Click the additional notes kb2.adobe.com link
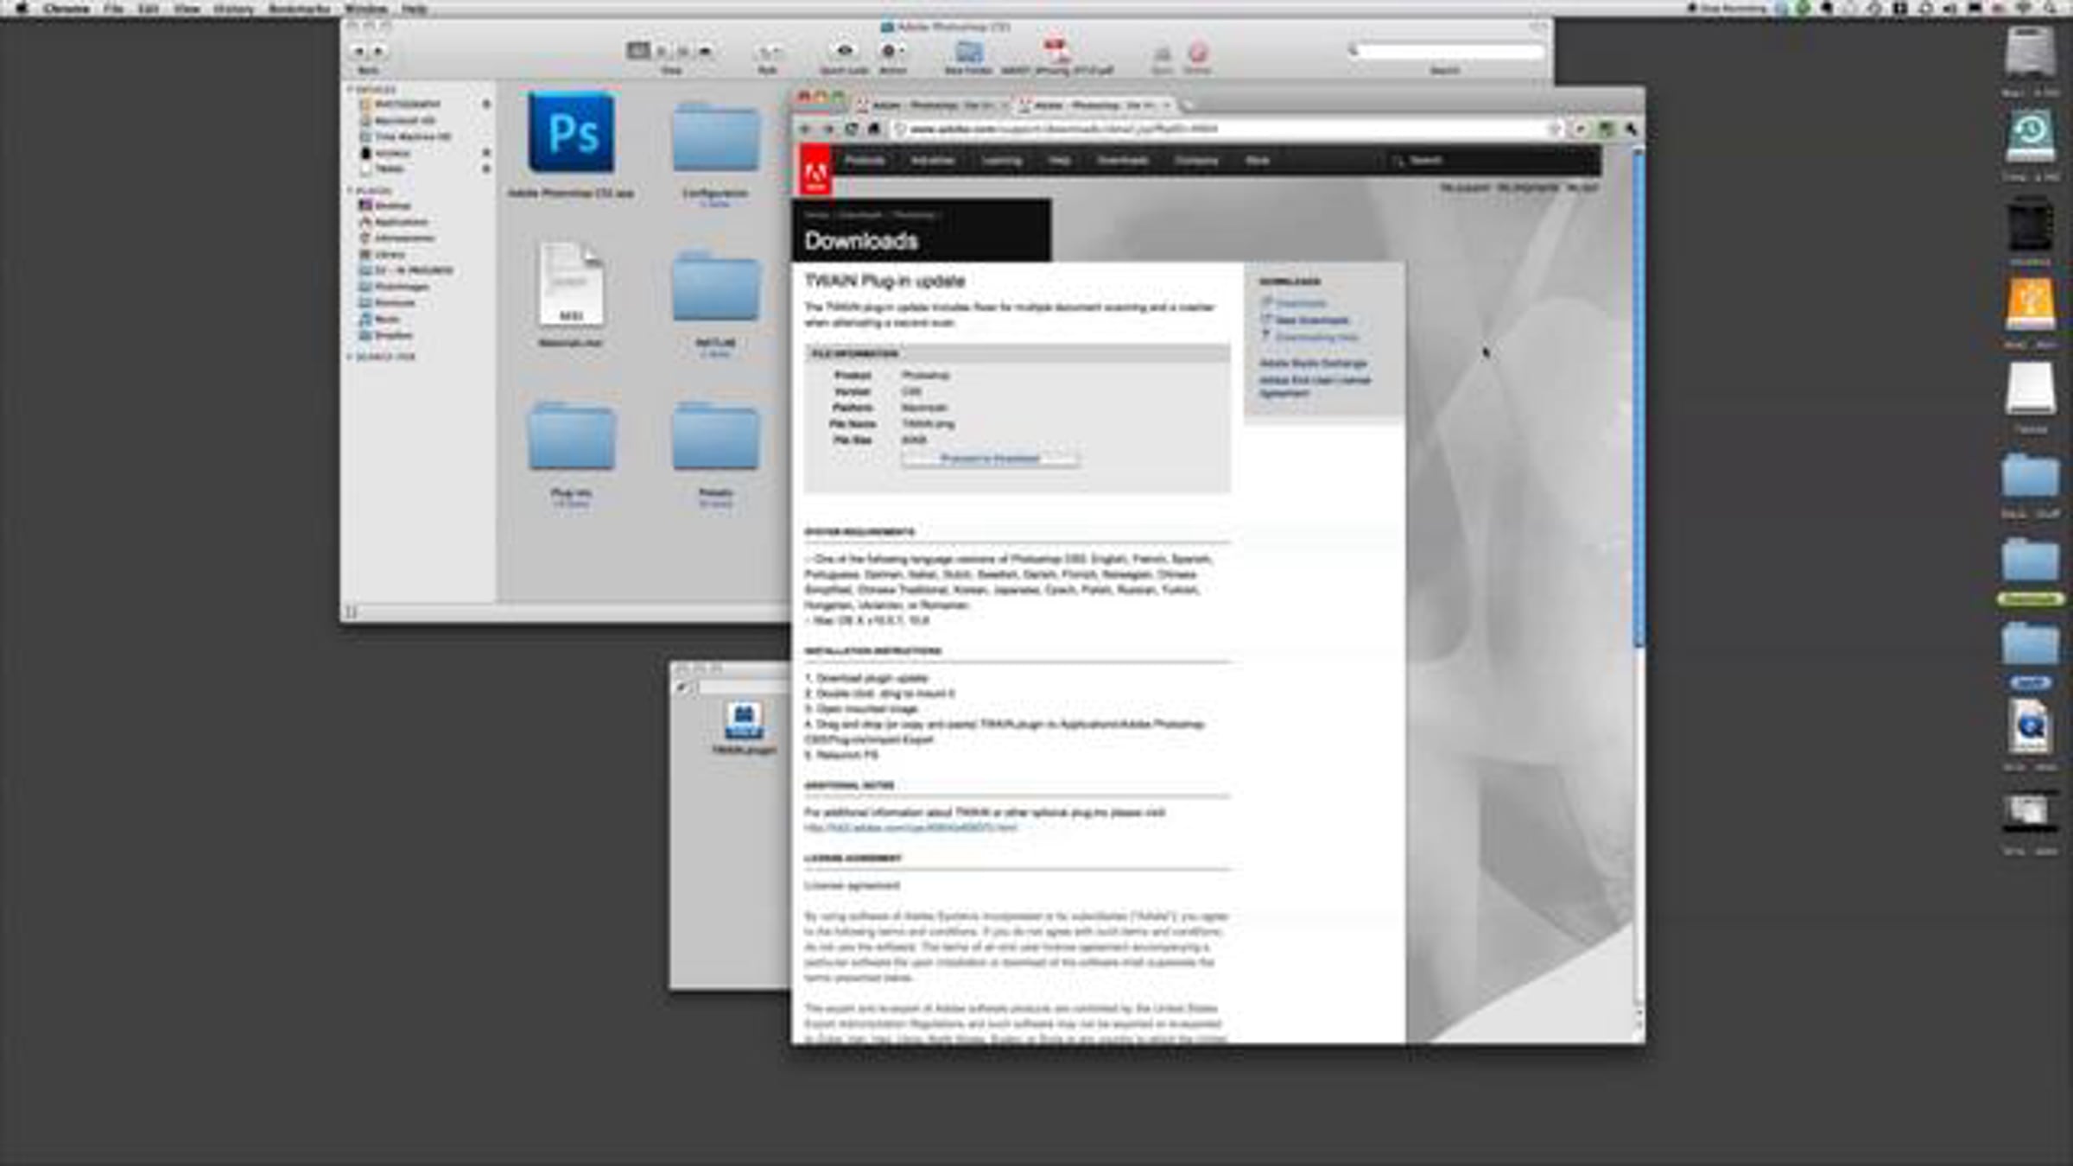 point(910,828)
